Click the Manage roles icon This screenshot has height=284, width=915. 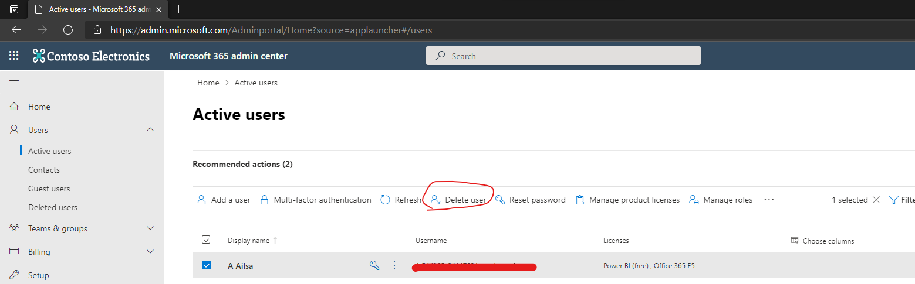[694, 200]
